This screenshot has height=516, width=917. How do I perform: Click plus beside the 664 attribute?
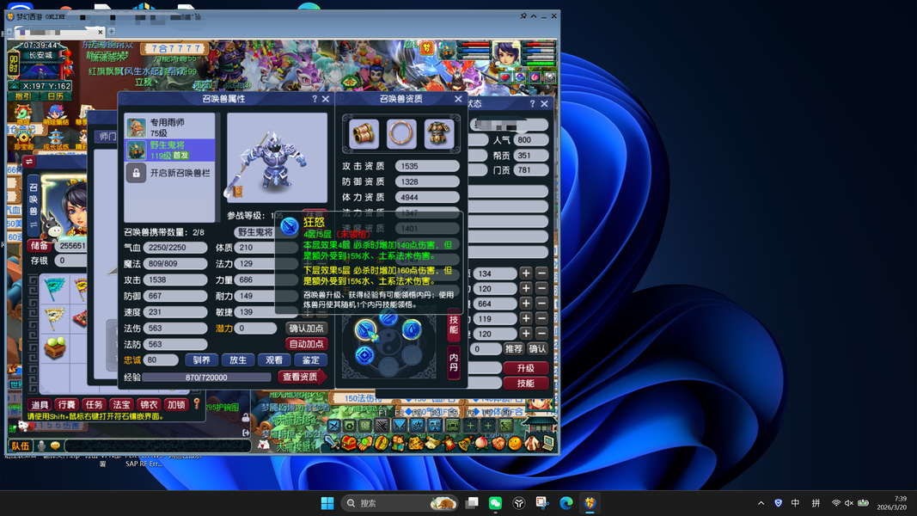coord(526,304)
